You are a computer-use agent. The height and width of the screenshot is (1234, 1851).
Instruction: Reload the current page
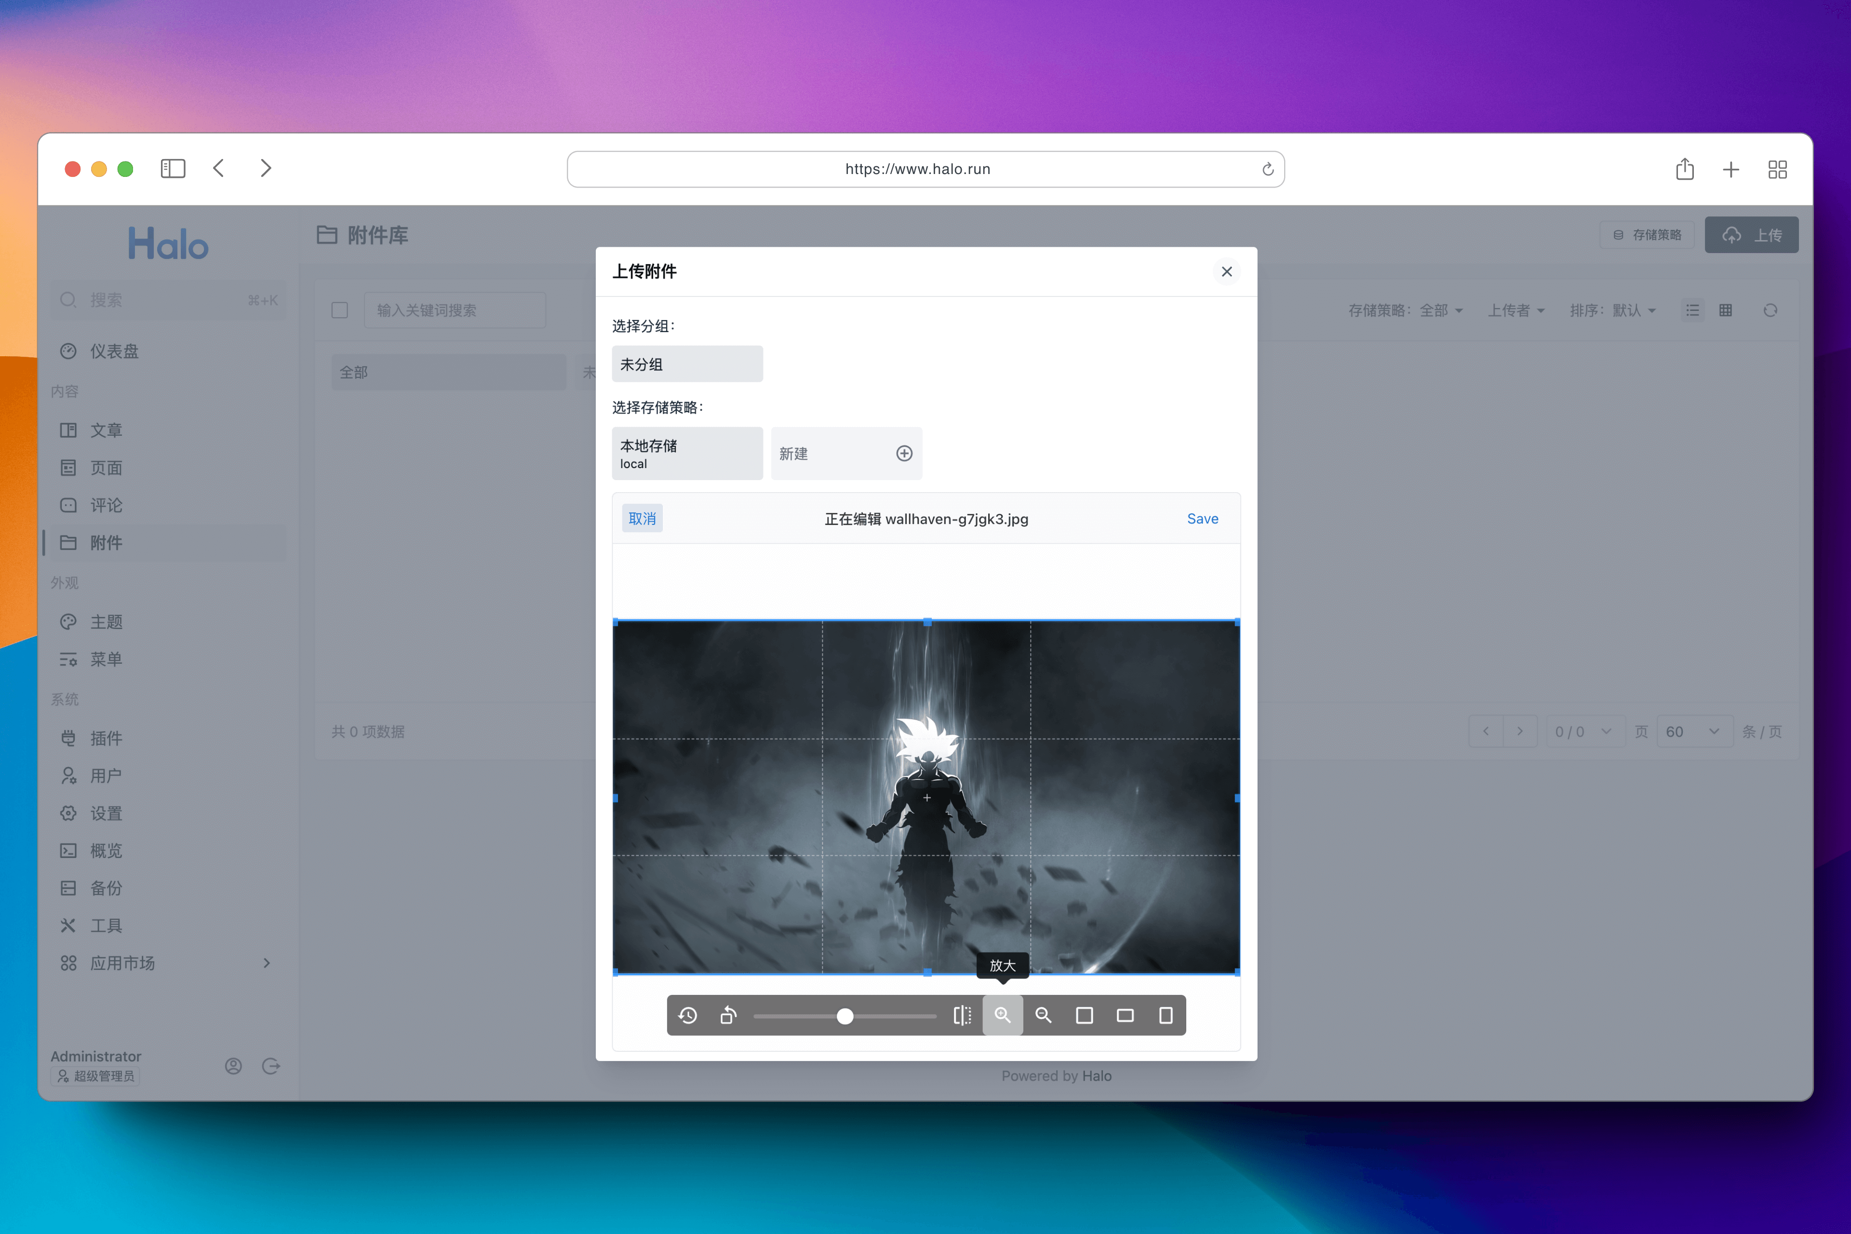tap(1268, 169)
